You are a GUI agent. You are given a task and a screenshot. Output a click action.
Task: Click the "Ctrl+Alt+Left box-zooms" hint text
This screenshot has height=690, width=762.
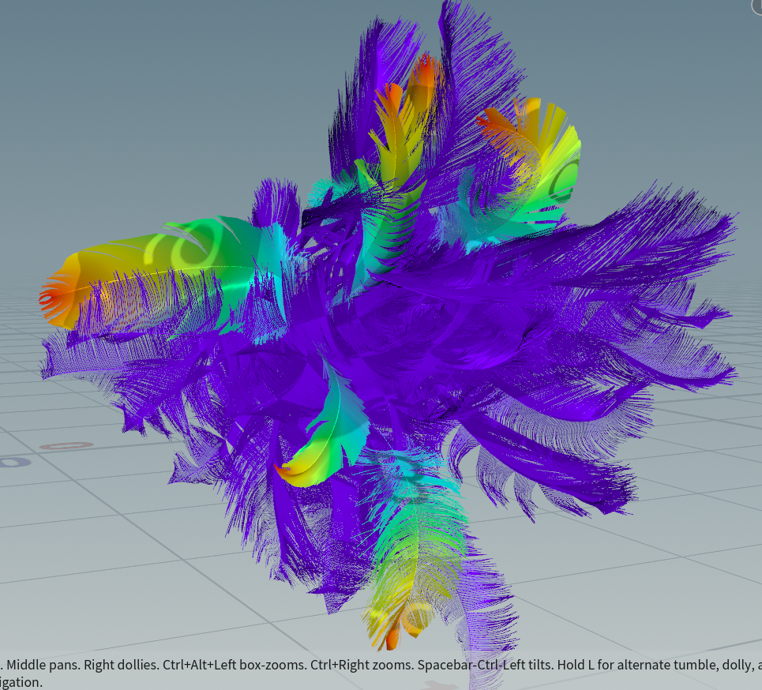click(x=235, y=665)
